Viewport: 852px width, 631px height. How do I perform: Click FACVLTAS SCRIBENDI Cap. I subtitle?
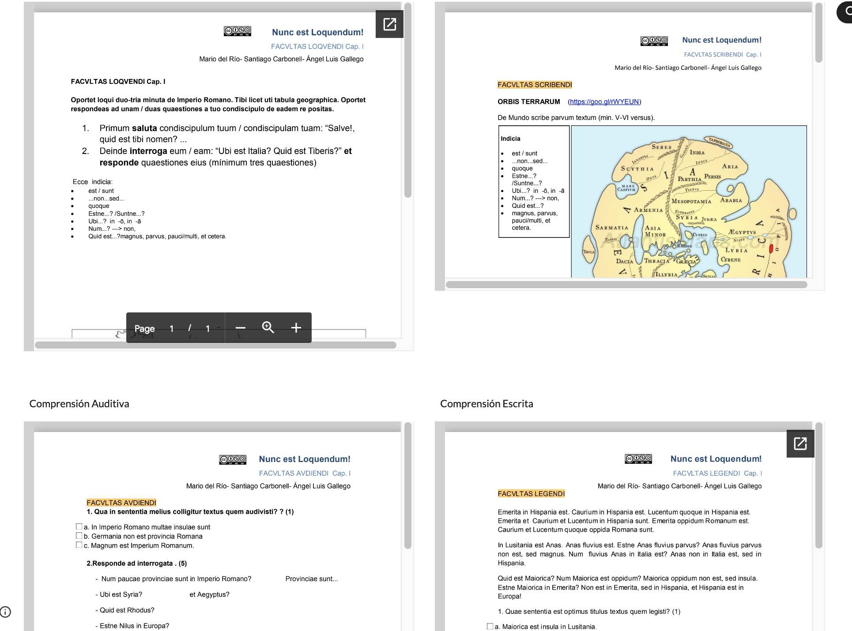[723, 55]
